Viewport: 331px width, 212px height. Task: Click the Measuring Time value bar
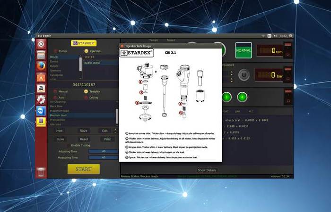[x=103, y=157]
